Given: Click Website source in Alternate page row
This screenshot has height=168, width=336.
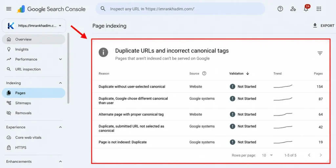Looking at the screenshot, I should (196, 115).
